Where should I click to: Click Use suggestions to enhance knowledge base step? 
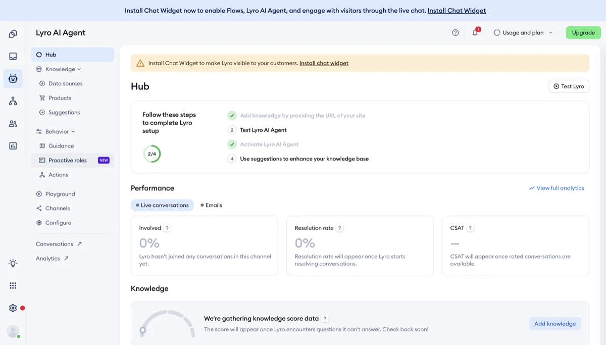305,159
